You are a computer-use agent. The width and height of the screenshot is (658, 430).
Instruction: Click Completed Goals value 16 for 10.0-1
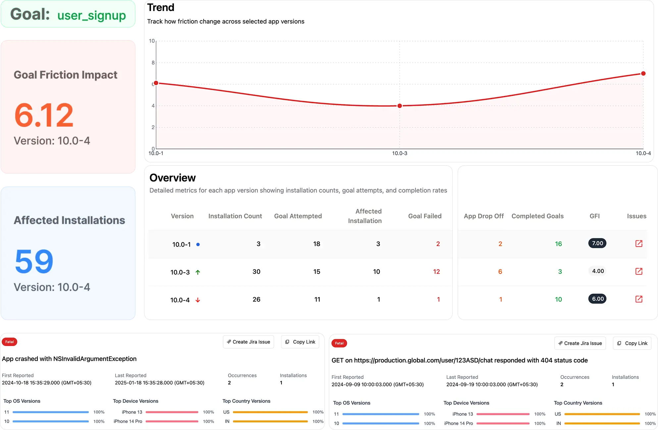558,244
